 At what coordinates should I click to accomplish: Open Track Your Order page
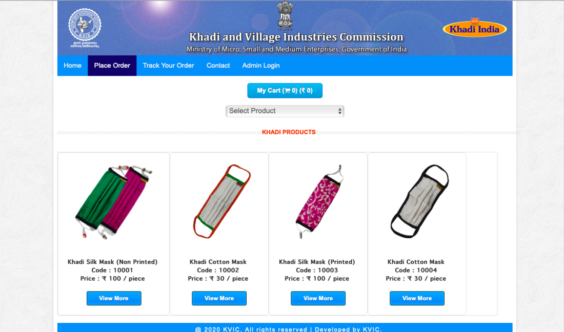point(168,66)
